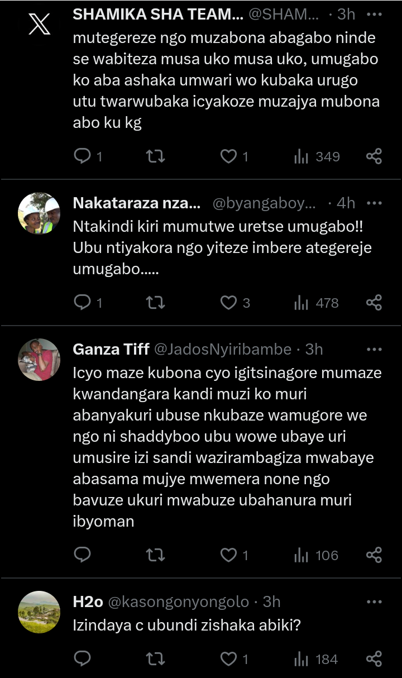Open Ganza Tiff's profile name
This screenshot has height=678, width=402.
(x=111, y=350)
